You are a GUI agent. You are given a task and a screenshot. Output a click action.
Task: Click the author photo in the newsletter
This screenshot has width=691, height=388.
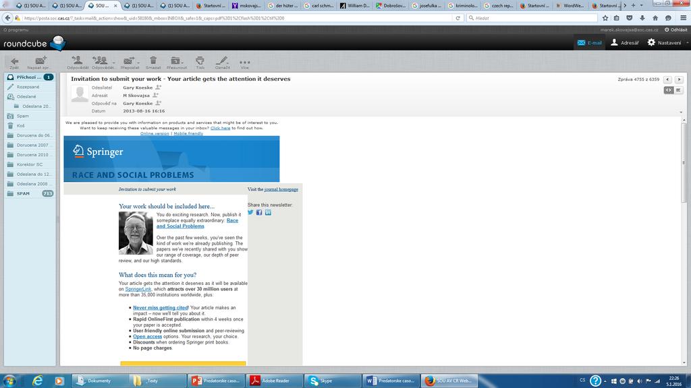(136, 233)
